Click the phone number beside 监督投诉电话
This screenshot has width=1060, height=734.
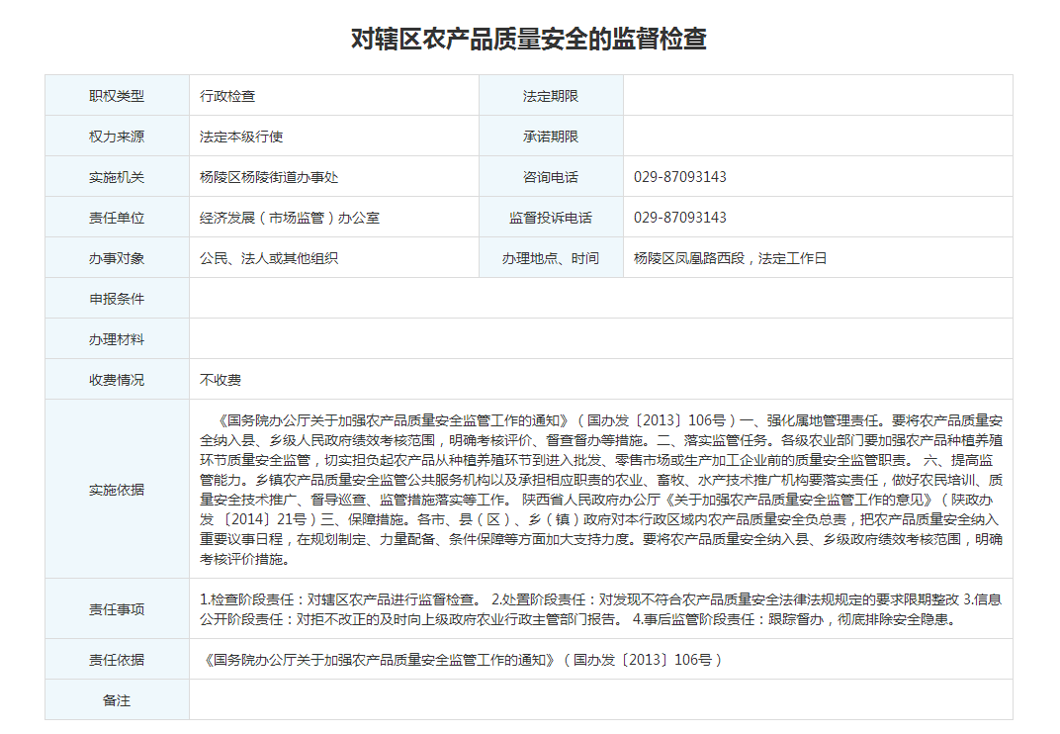click(x=680, y=218)
